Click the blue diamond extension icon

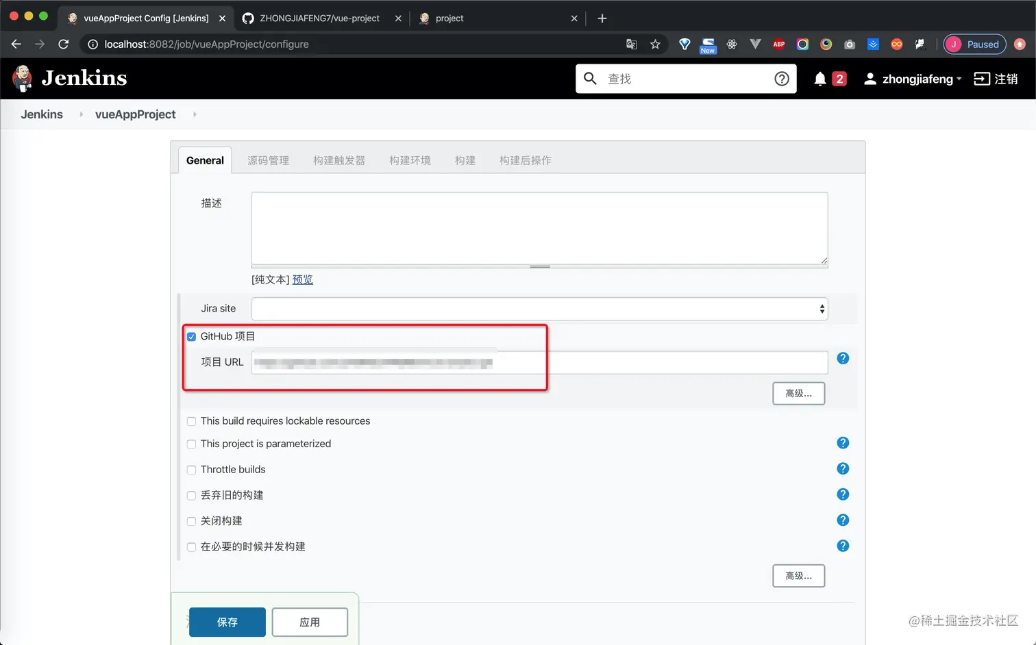[x=684, y=44]
